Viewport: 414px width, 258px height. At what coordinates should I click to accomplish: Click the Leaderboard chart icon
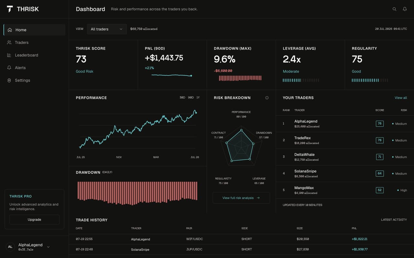(x=9, y=55)
